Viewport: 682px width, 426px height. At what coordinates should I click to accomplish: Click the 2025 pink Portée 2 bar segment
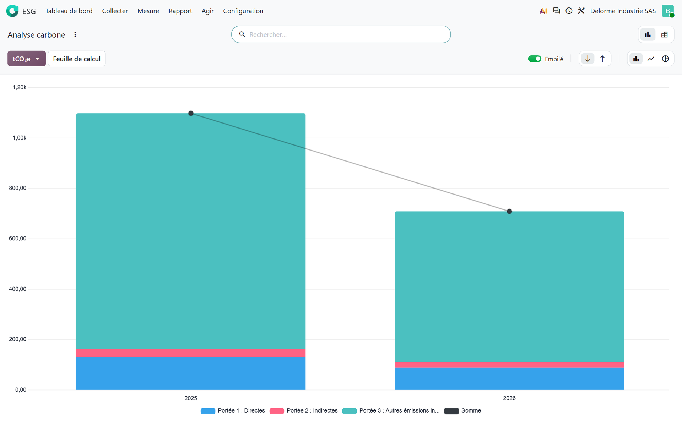[191, 353]
